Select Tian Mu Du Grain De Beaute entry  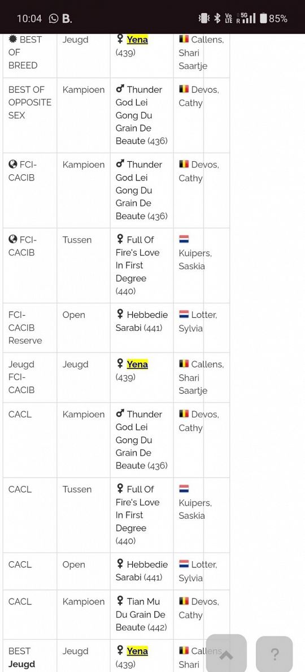click(x=141, y=614)
